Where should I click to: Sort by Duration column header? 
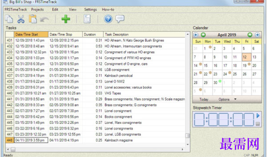coord(93,34)
